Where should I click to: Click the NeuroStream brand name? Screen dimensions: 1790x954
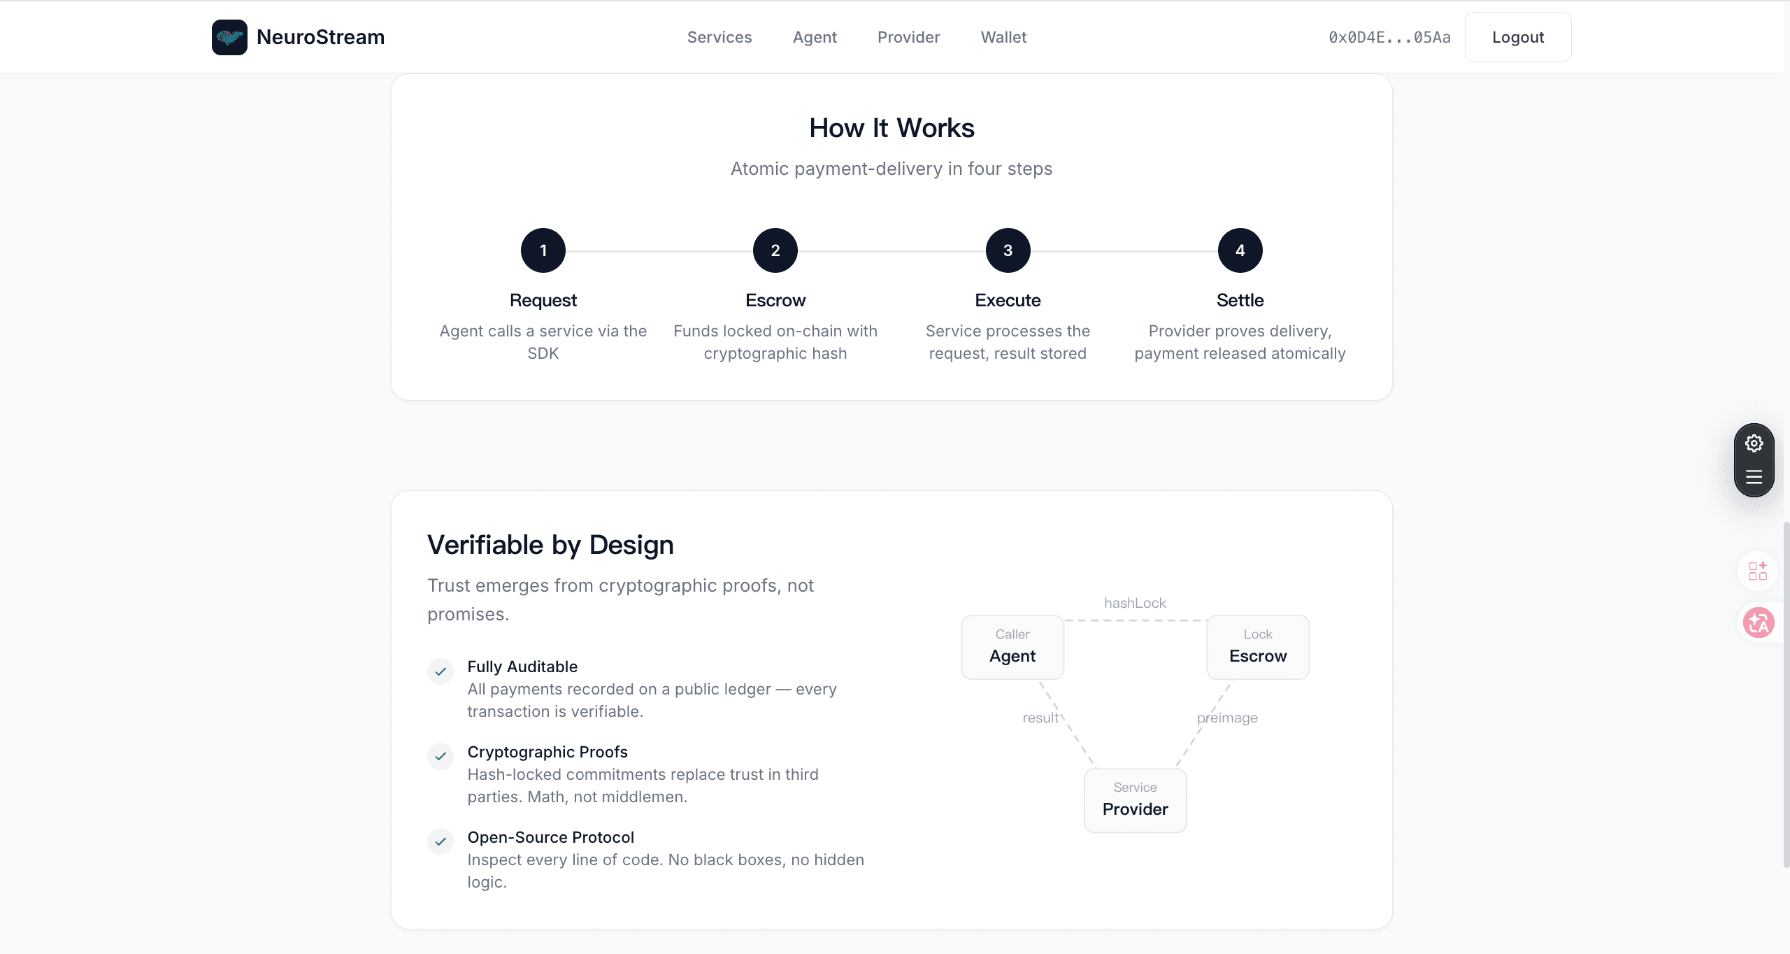(x=320, y=37)
